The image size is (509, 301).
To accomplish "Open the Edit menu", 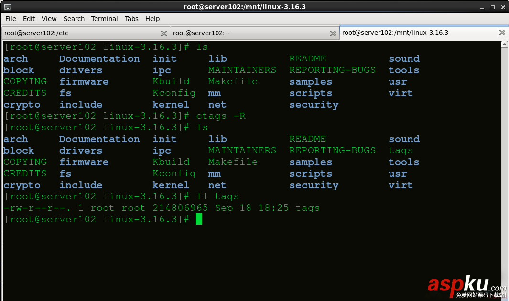I will [29, 19].
